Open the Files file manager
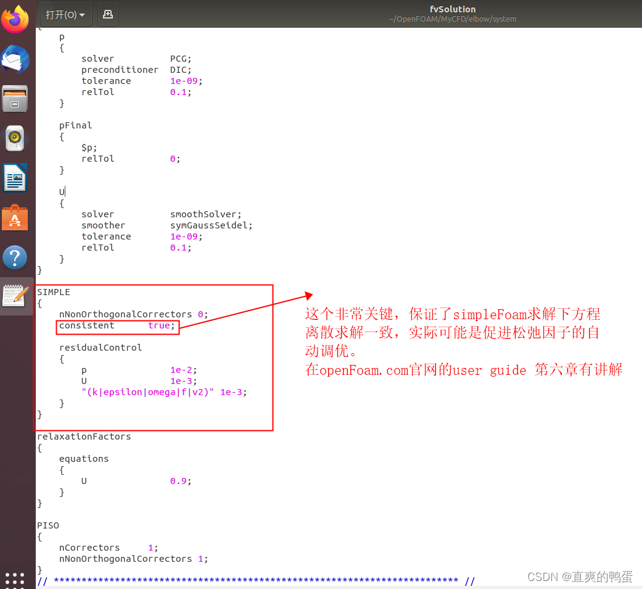 pyautogui.click(x=15, y=99)
